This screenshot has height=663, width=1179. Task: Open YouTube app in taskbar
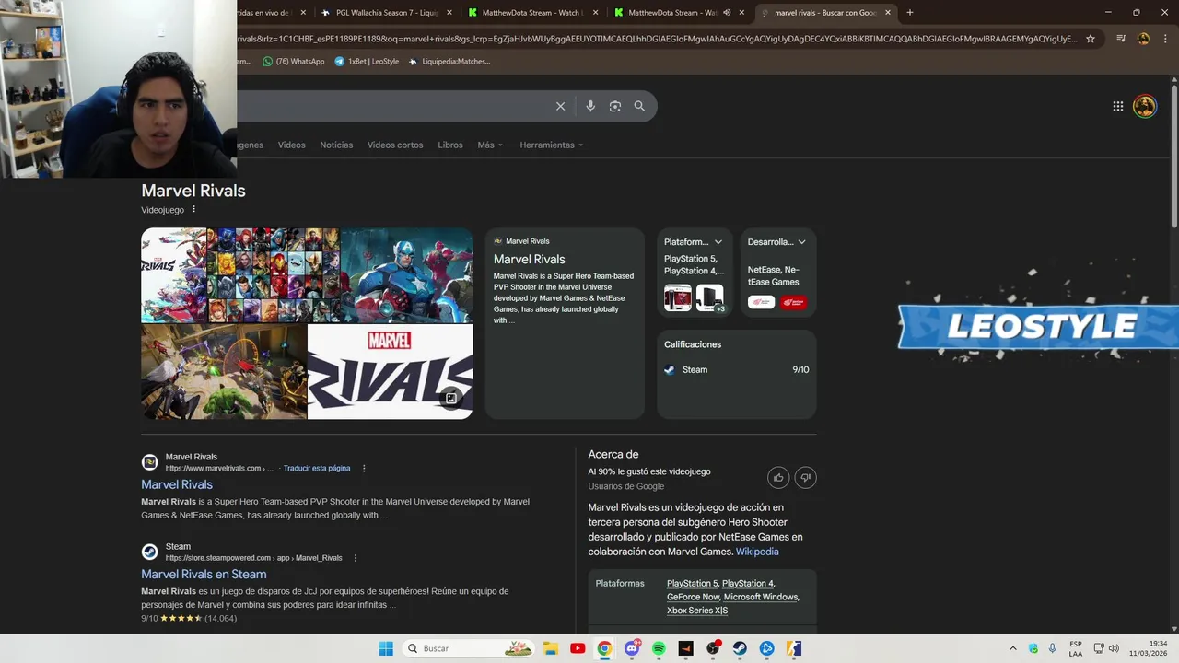578,648
